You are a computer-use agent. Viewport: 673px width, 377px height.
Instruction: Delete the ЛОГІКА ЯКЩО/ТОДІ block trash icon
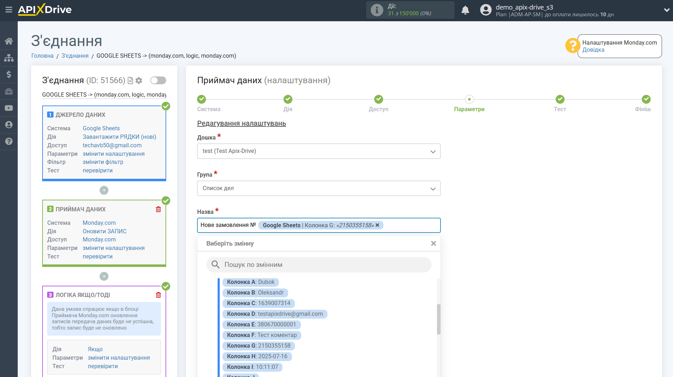click(x=158, y=295)
